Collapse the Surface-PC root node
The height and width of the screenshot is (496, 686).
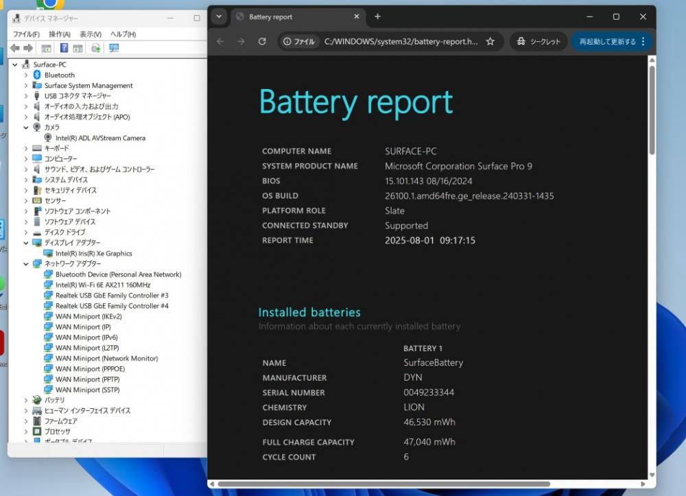(x=15, y=64)
